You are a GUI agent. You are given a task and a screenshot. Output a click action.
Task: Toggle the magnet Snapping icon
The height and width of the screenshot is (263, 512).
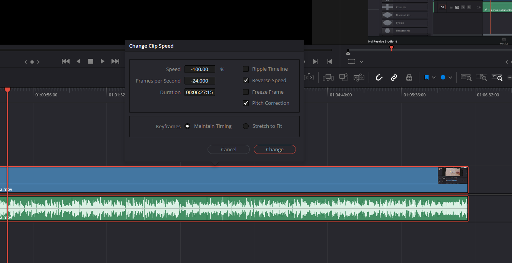pyautogui.click(x=379, y=78)
